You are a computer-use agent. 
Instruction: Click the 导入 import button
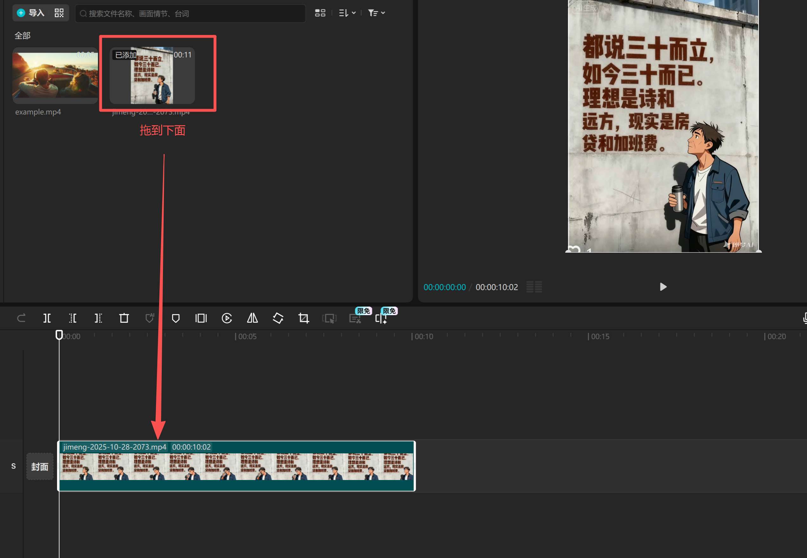click(31, 13)
